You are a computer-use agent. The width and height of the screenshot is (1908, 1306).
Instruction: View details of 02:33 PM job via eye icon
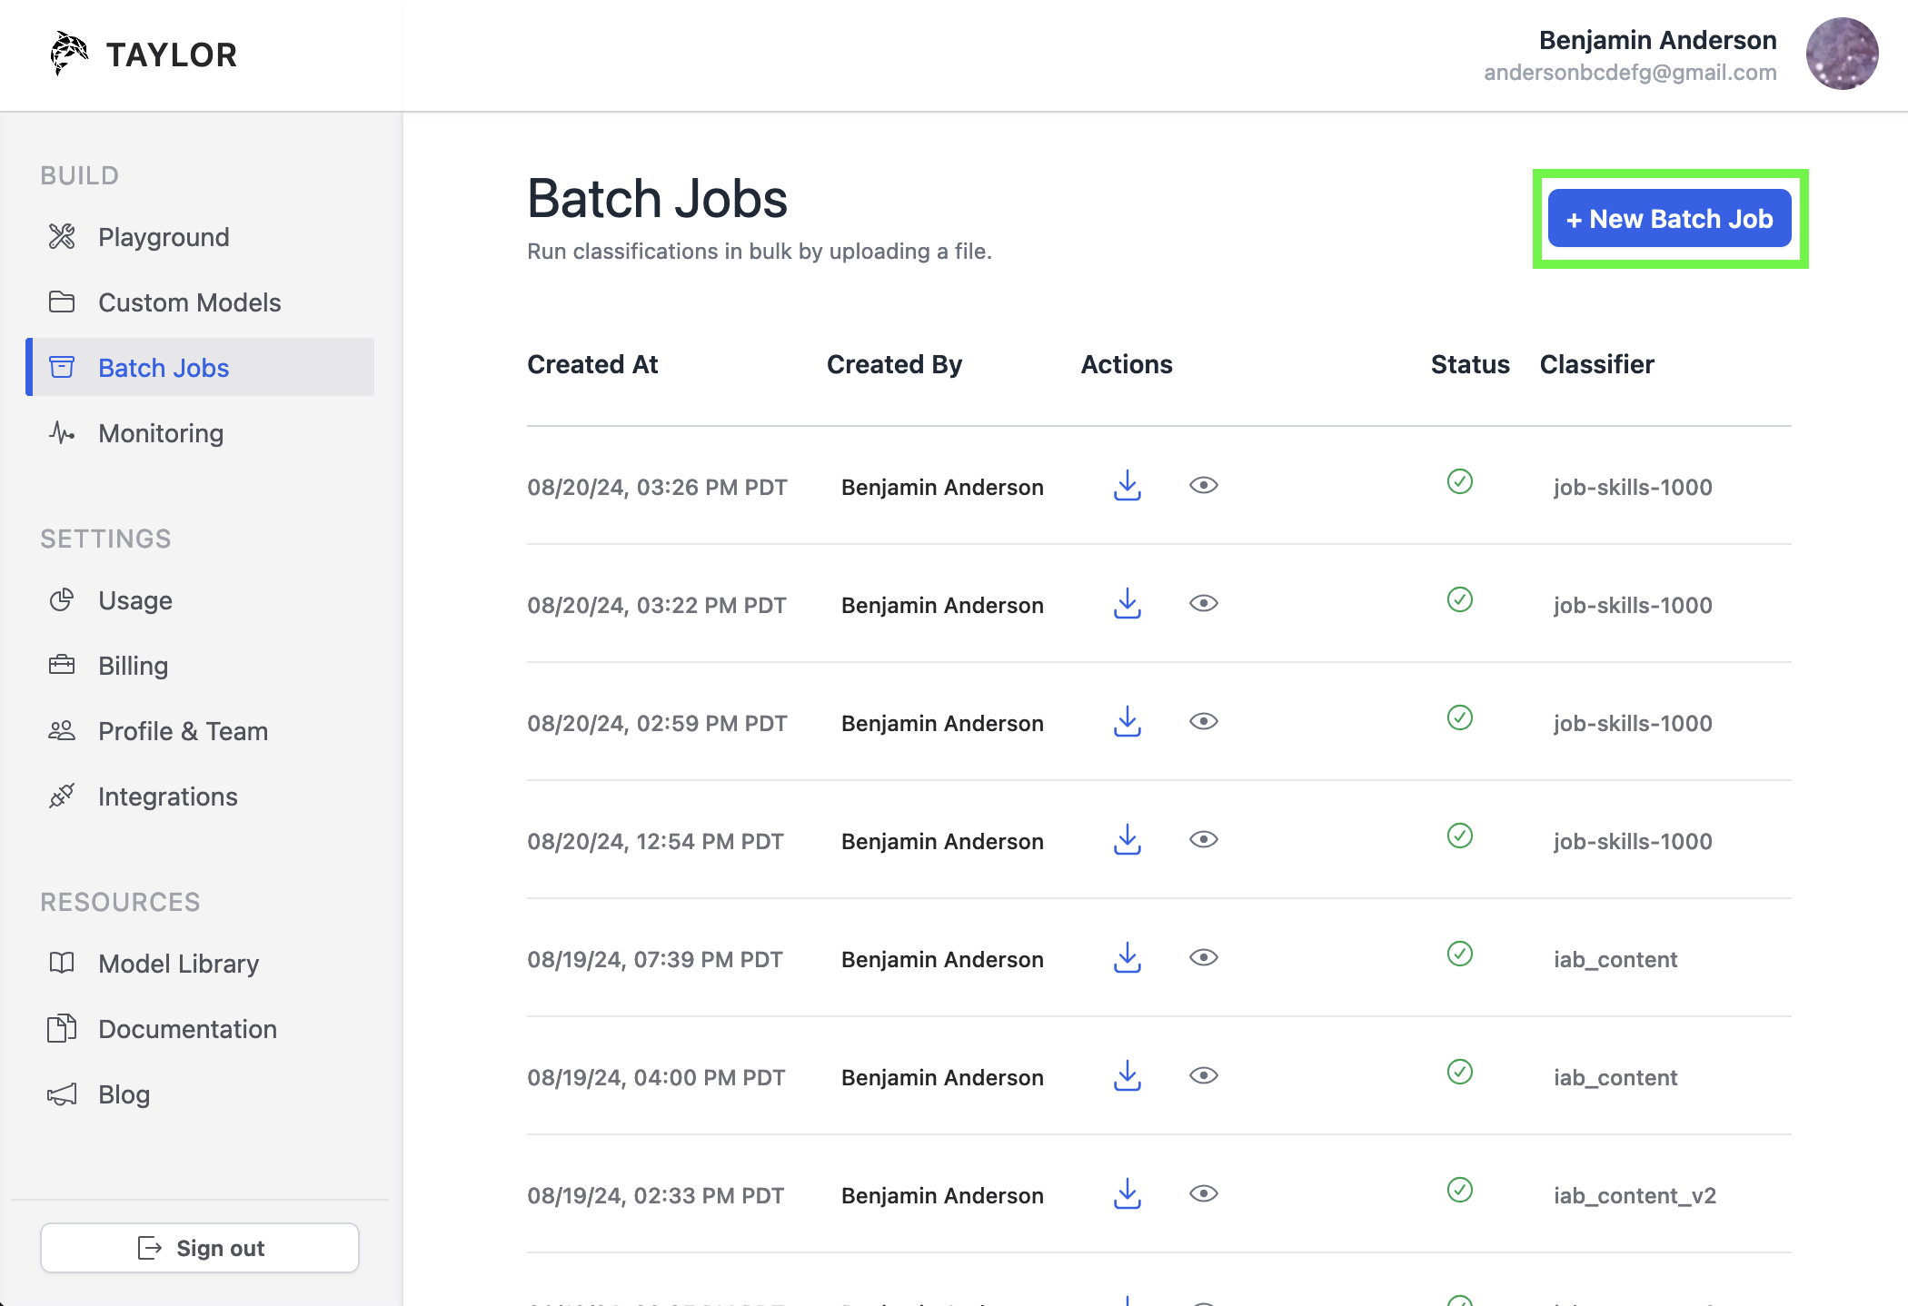[1204, 1193]
